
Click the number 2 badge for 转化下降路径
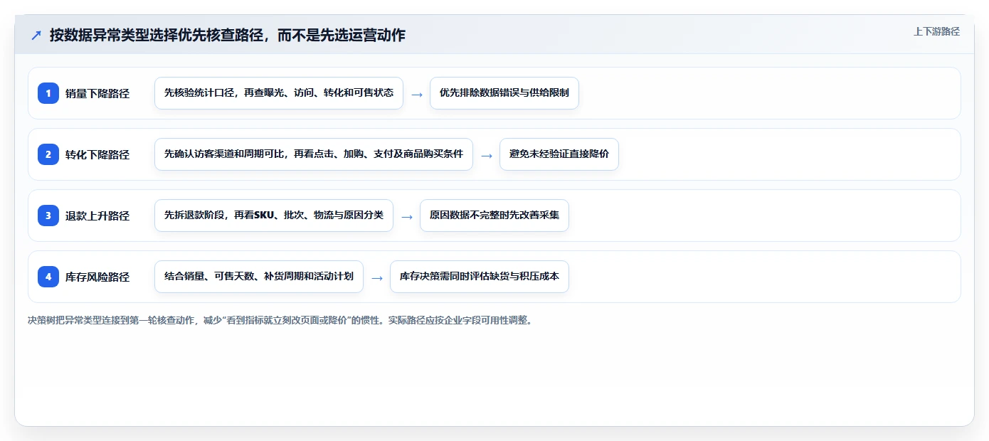[x=48, y=154]
